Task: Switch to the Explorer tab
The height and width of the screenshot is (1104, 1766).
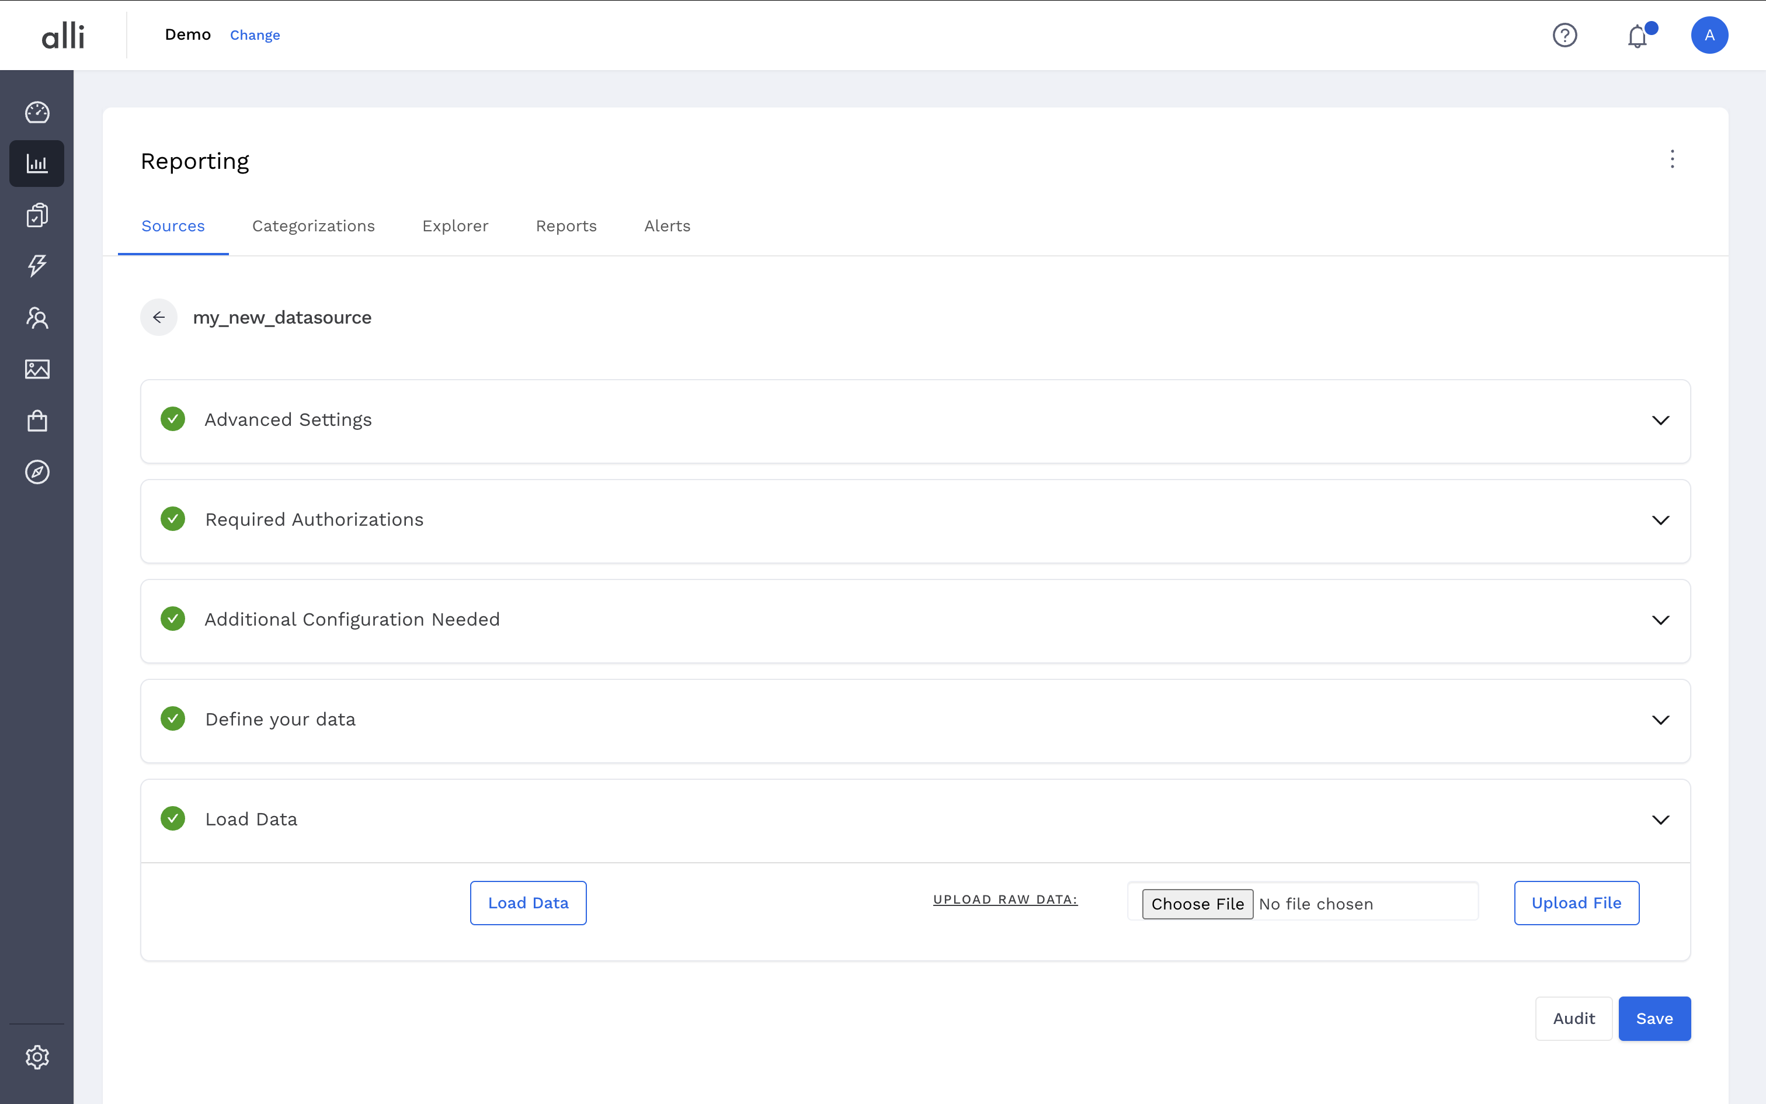Action: 454,227
